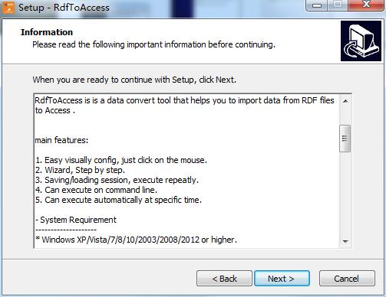The width and height of the screenshot is (386, 297).
Task: Click scrollbar track below the thumb
Action: click(x=345, y=194)
